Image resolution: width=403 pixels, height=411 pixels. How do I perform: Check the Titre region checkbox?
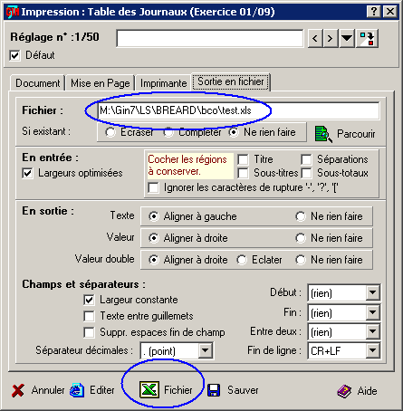tap(243, 159)
